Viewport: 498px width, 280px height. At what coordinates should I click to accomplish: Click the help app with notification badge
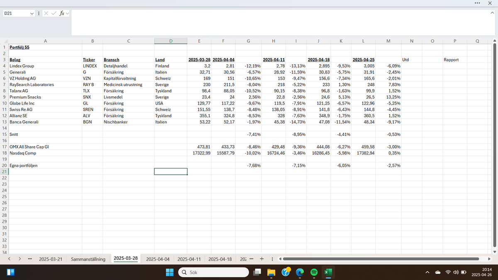pos(286,272)
